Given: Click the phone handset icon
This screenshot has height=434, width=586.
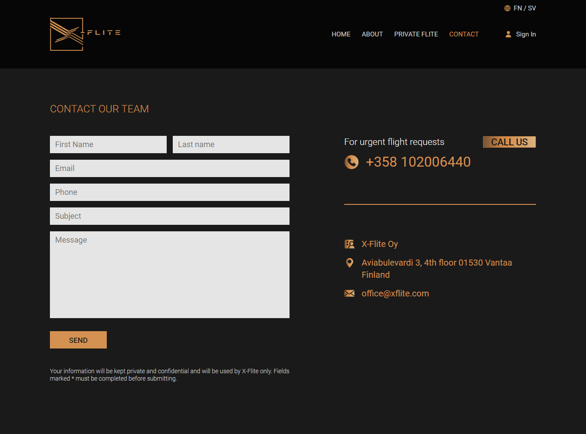Looking at the screenshot, I should [351, 162].
